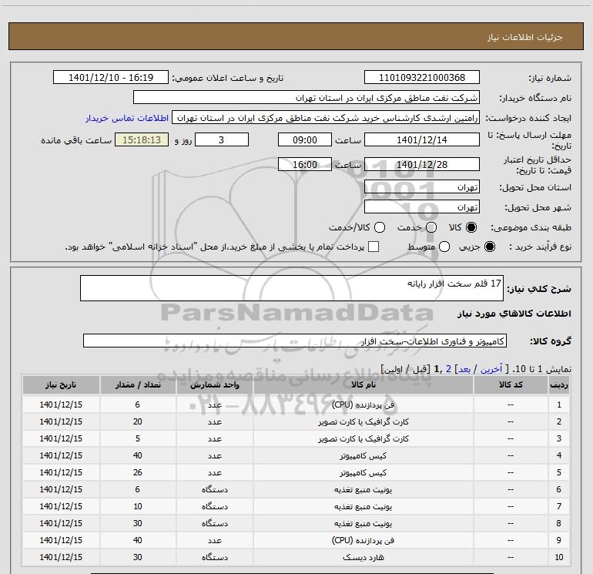Screen dimensions: 593x574
Task: Click the اطلاعات کالاهای مورد نیاز heading
Action: 514,314
